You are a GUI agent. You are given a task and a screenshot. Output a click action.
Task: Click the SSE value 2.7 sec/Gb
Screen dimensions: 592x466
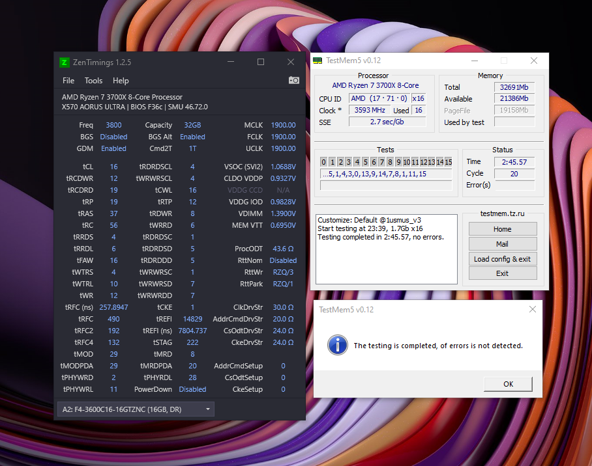pos(387,122)
